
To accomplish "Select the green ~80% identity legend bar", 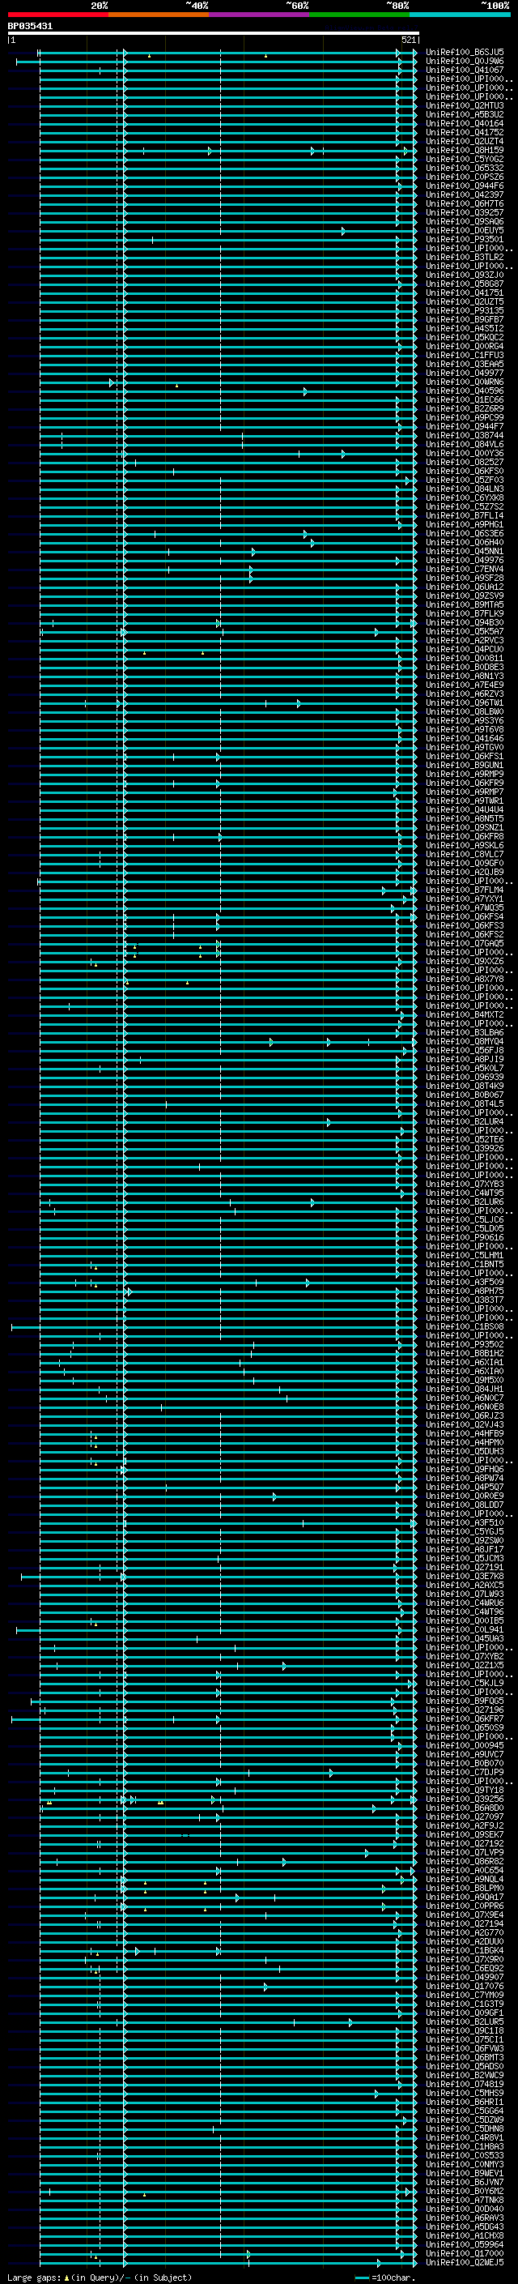I will pos(359,15).
